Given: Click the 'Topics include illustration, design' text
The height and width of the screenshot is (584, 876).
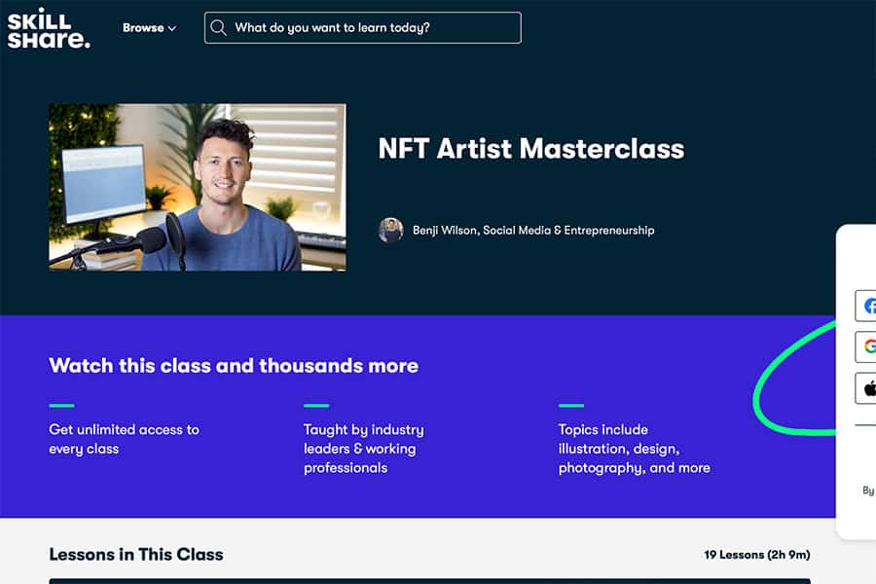Looking at the screenshot, I should click(634, 449).
